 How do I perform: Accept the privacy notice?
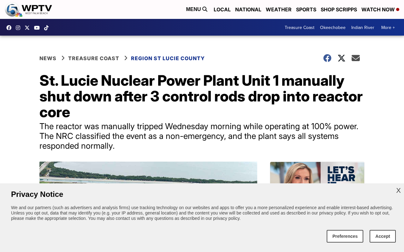coord(383,236)
